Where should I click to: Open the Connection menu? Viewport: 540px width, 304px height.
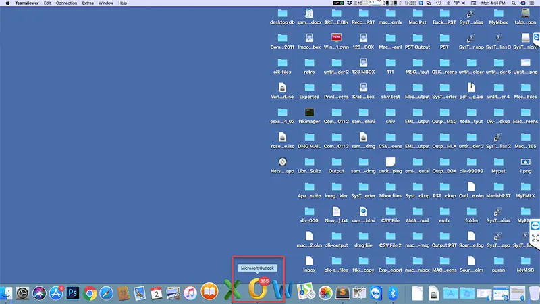(x=66, y=3)
